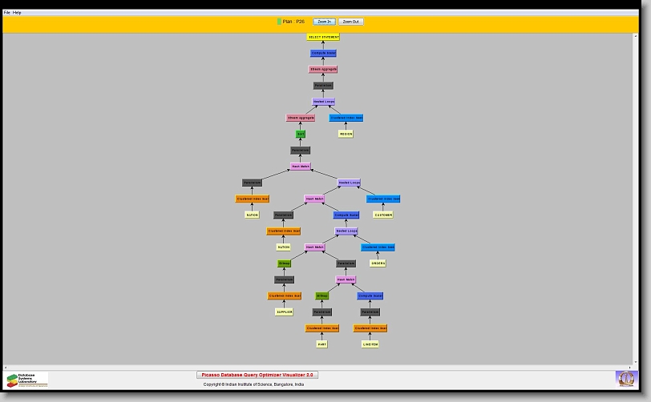Click the CUSTOMER table node
This screenshot has width=651, height=402.
pyautogui.click(x=383, y=215)
